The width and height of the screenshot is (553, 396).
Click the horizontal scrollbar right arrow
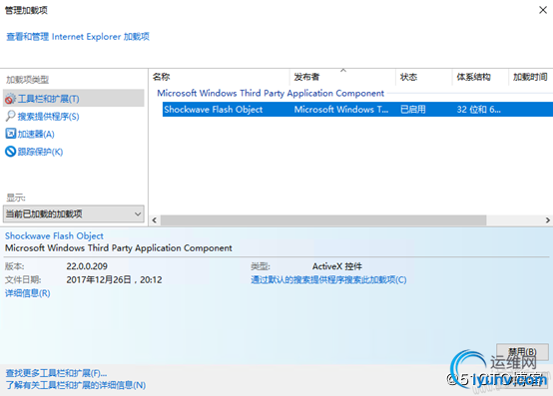(x=547, y=220)
